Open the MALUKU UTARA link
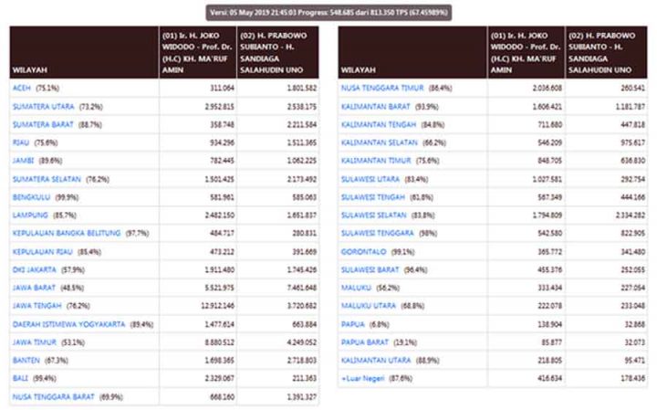Screen dimensions: 657x410 [x=366, y=306]
